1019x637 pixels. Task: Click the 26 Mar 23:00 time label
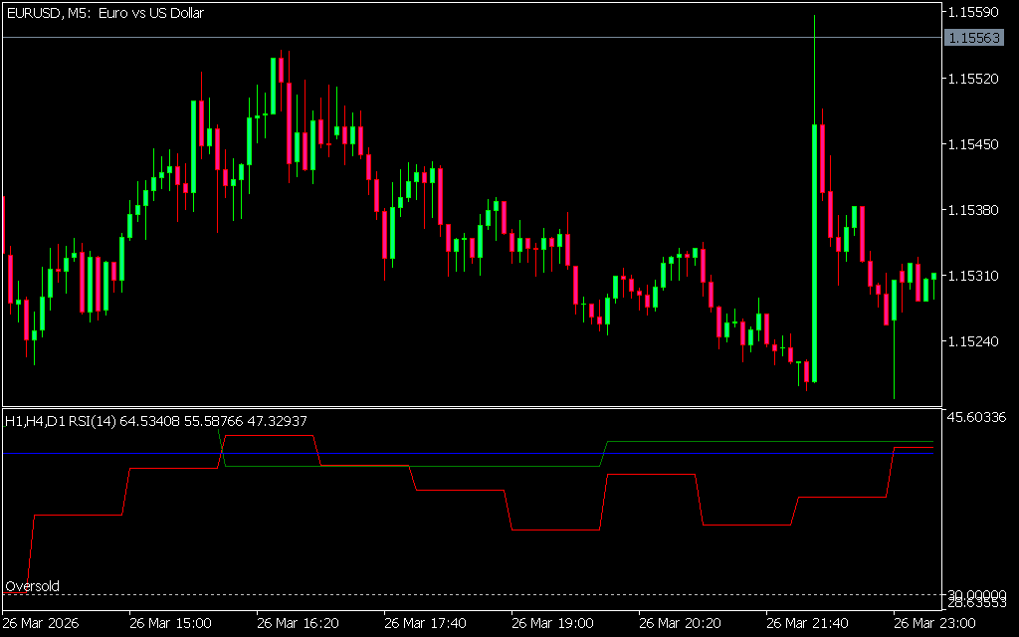click(x=934, y=623)
